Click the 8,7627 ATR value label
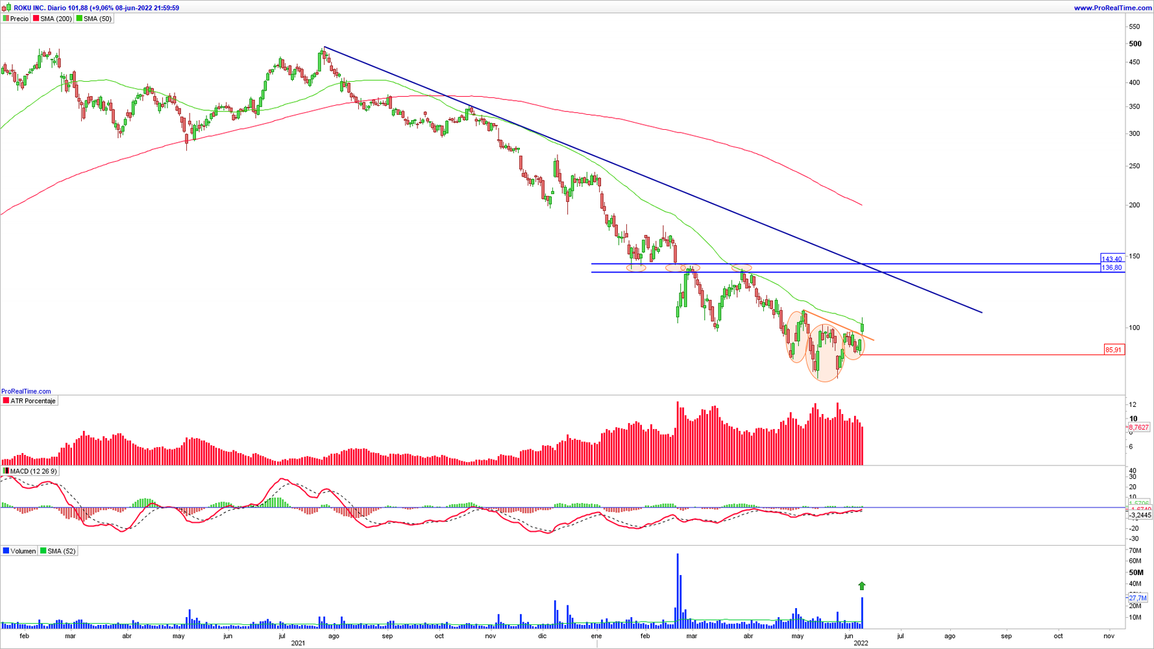Viewport: 1154px width, 649px height. pos(1139,427)
